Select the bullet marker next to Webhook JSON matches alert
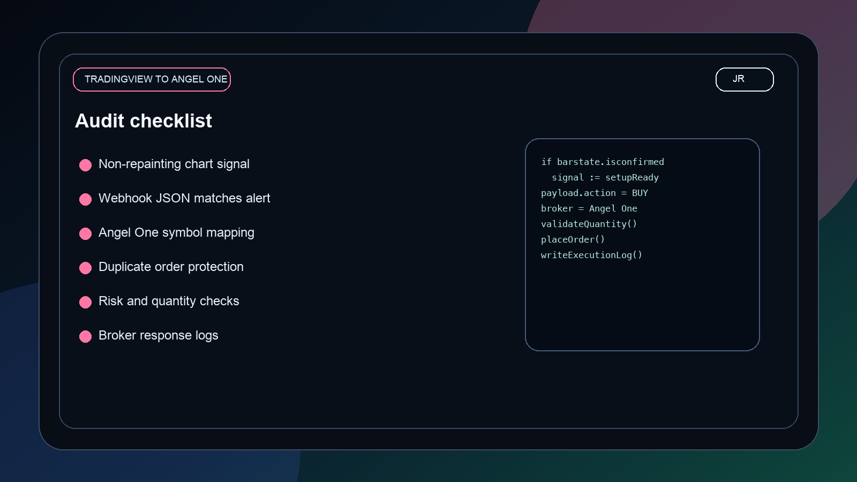 (x=85, y=199)
